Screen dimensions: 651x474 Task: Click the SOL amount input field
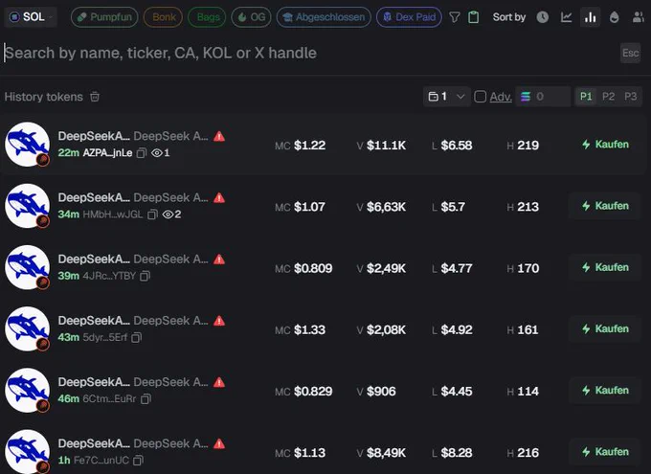[543, 97]
